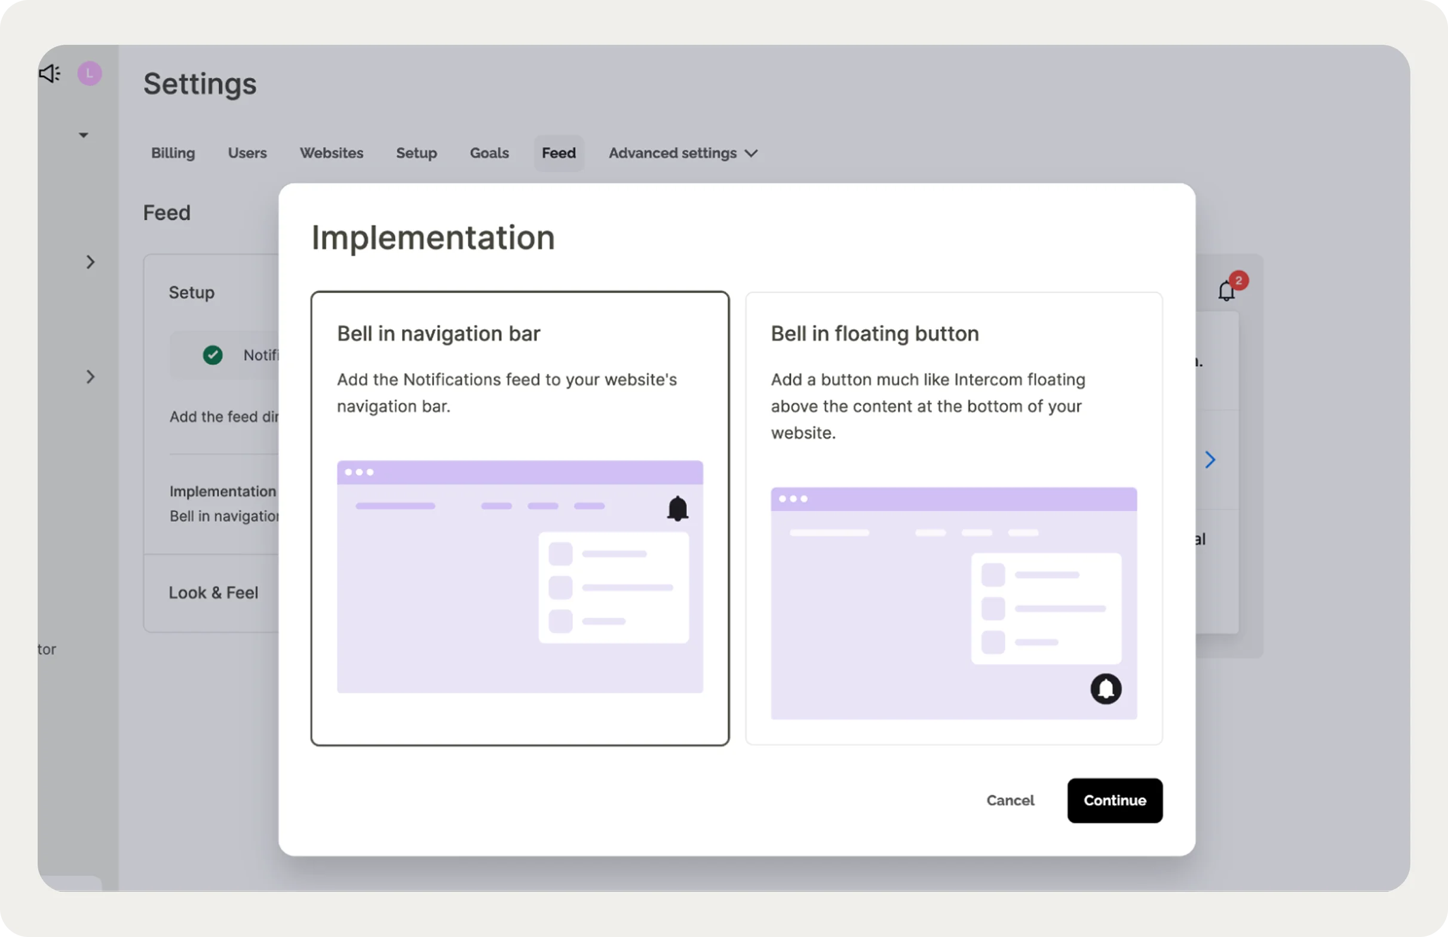
Task: Toggle the completed Notifications setup step
Action: (243, 355)
